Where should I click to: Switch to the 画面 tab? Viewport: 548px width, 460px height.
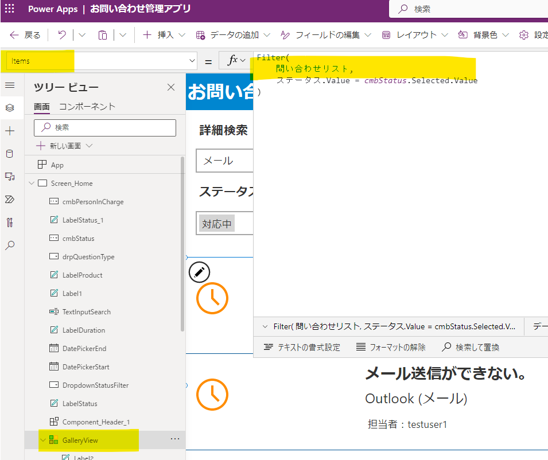pyautogui.click(x=41, y=107)
